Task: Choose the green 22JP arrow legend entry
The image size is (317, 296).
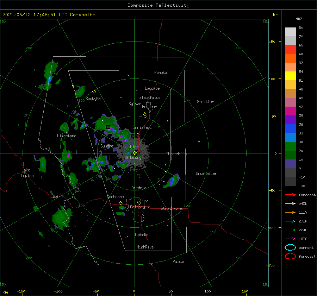Action: point(290,230)
